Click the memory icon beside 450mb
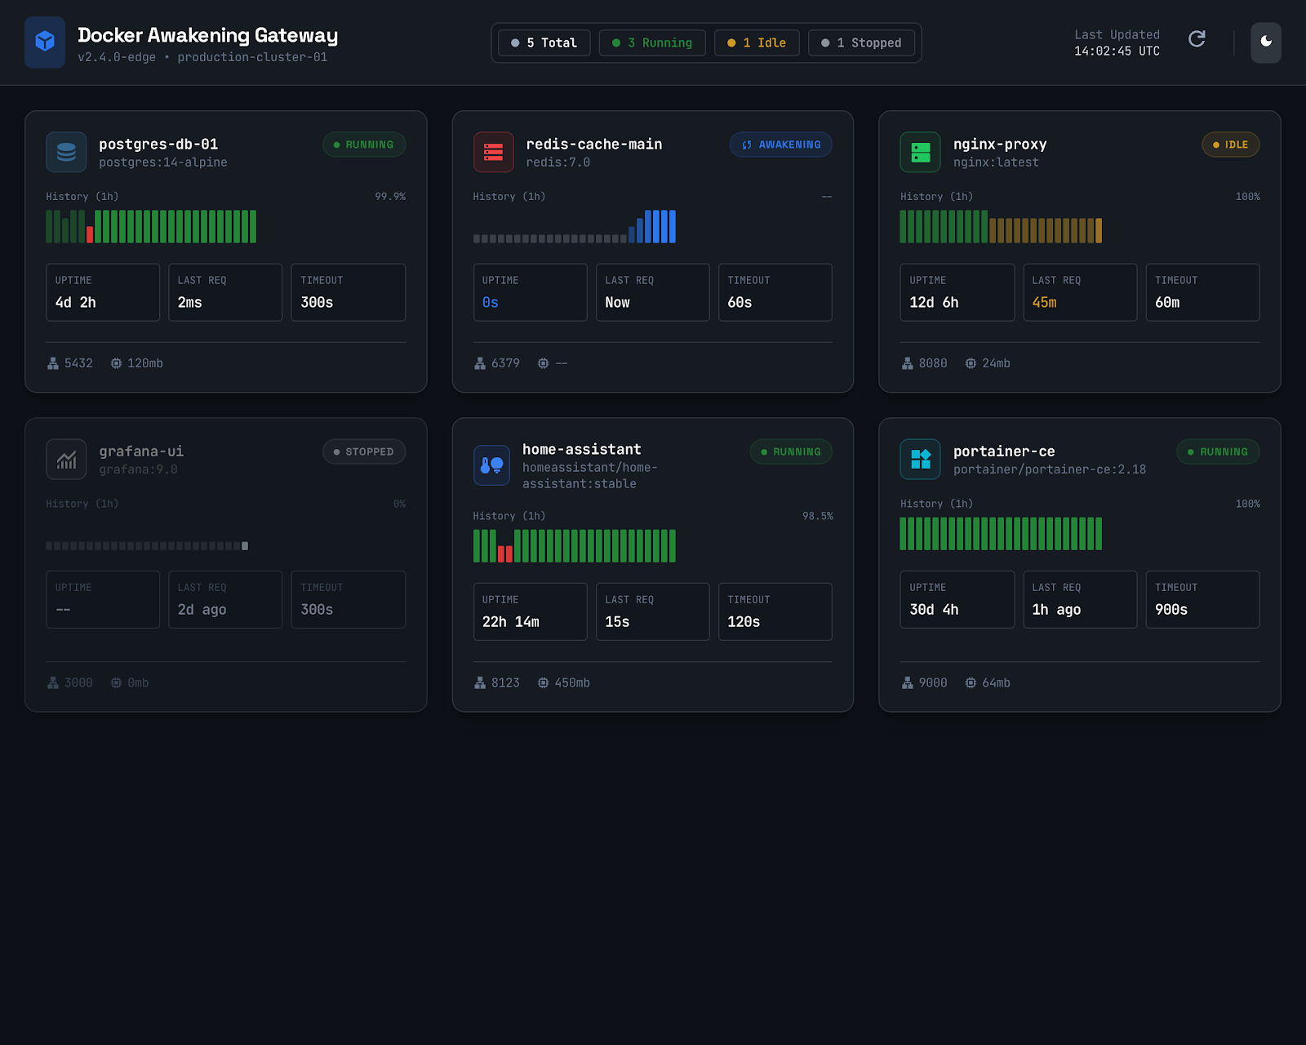This screenshot has width=1306, height=1045. pos(543,683)
